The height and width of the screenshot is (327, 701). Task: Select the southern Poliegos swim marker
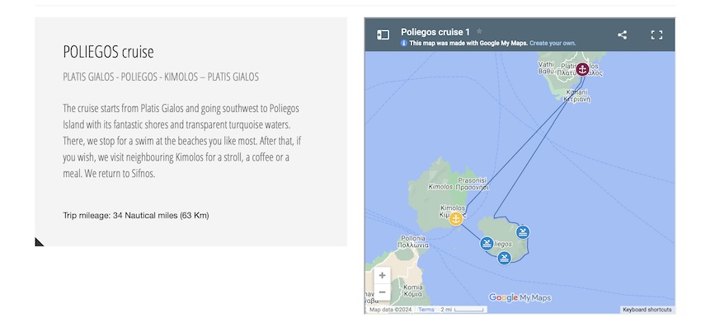[504, 258]
